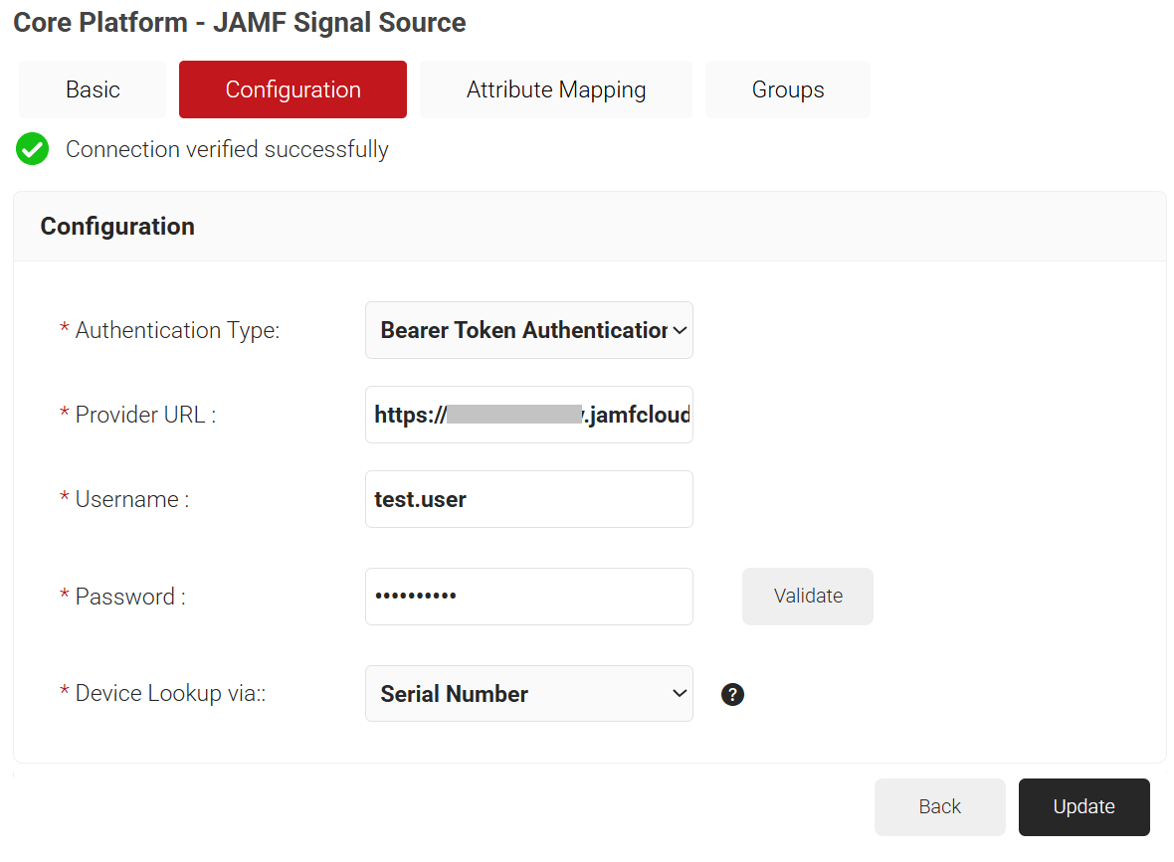This screenshot has width=1174, height=862.
Task: Open the Authentication Type dropdown
Action: (528, 330)
